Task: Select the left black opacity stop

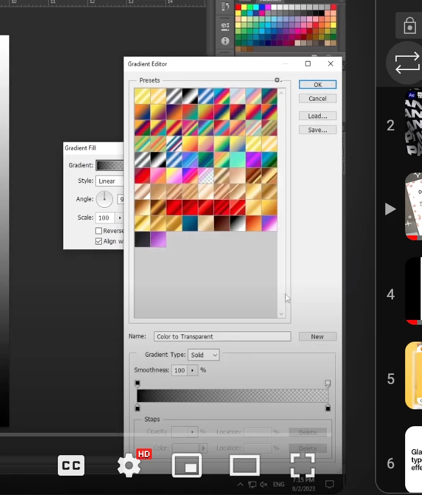Action: pos(137,383)
